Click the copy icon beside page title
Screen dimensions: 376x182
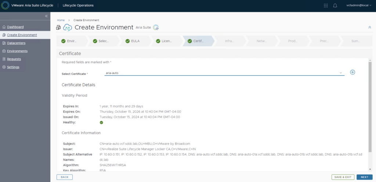tap(58, 28)
